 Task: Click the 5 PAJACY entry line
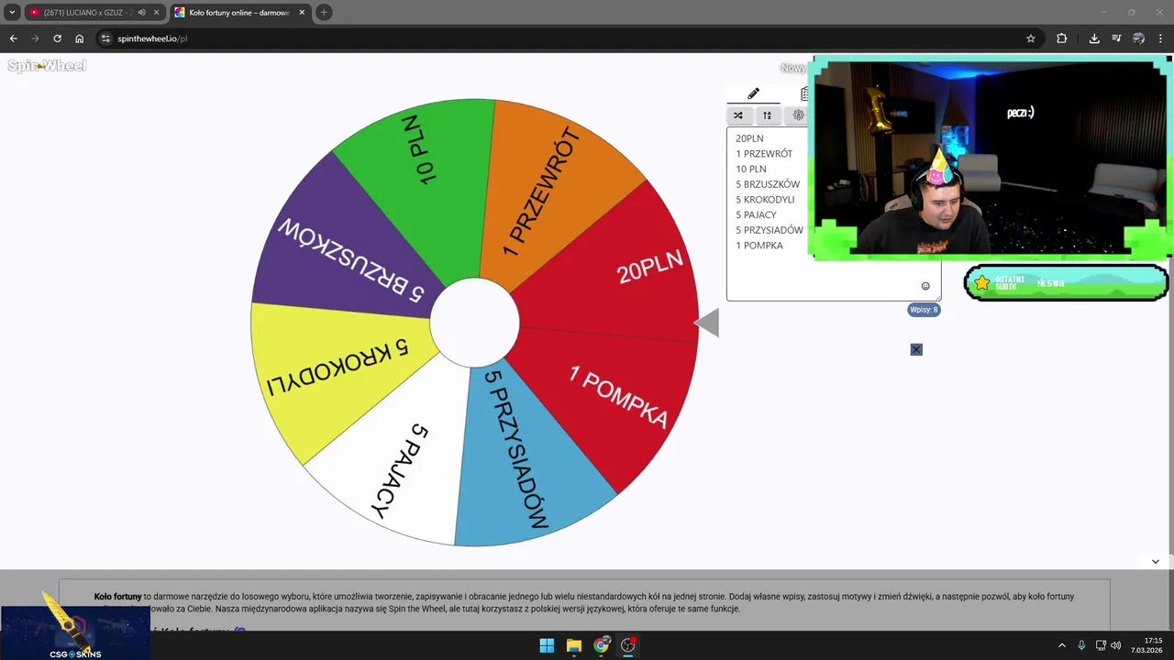[x=756, y=214]
